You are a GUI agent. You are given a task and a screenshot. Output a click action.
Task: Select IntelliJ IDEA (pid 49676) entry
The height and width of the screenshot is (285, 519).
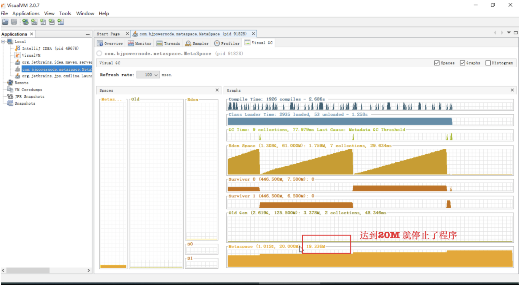pyautogui.click(x=50, y=48)
